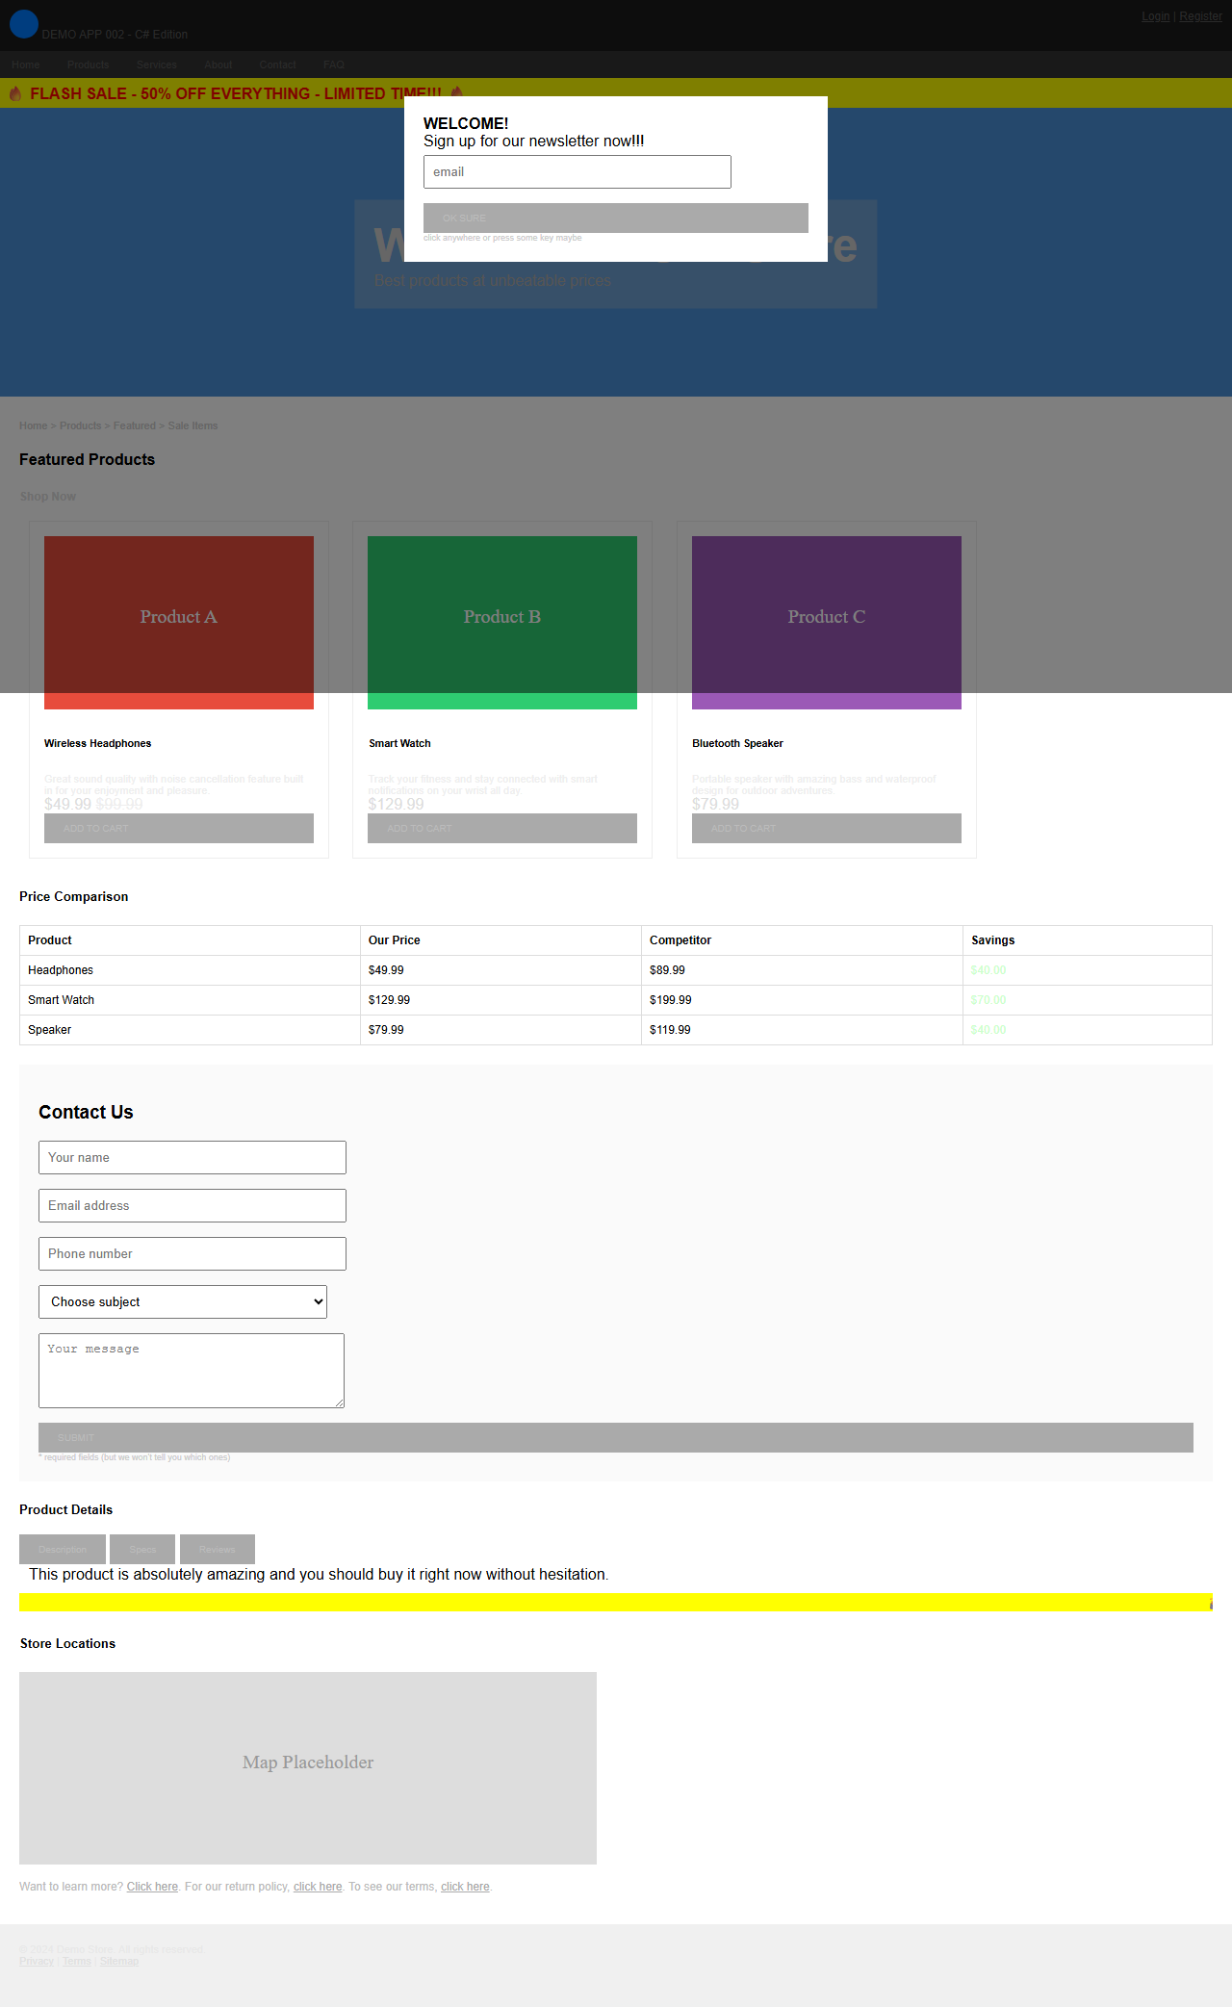Go to the Services nav item
This screenshot has height=2007, width=1232.
coord(157,64)
